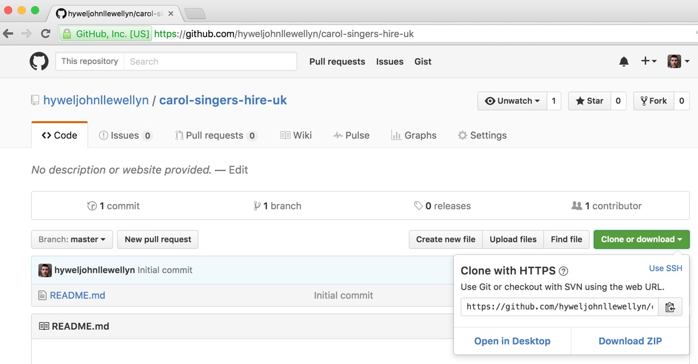Open the Wiki tab
The height and width of the screenshot is (364, 698).
pyautogui.click(x=296, y=135)
